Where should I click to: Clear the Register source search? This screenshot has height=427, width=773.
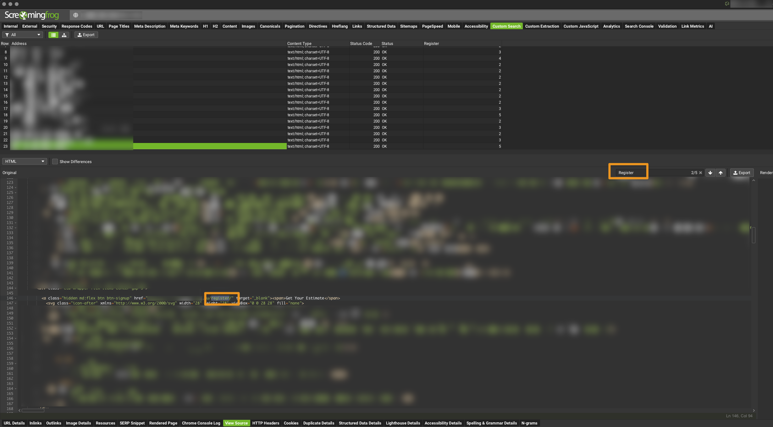(x=700, y=173)
